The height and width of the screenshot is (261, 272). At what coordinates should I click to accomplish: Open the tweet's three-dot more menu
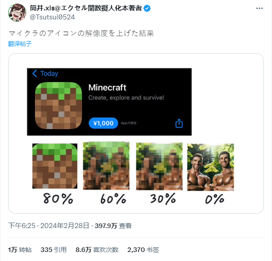pyautogui.click(x=259, y=8)
